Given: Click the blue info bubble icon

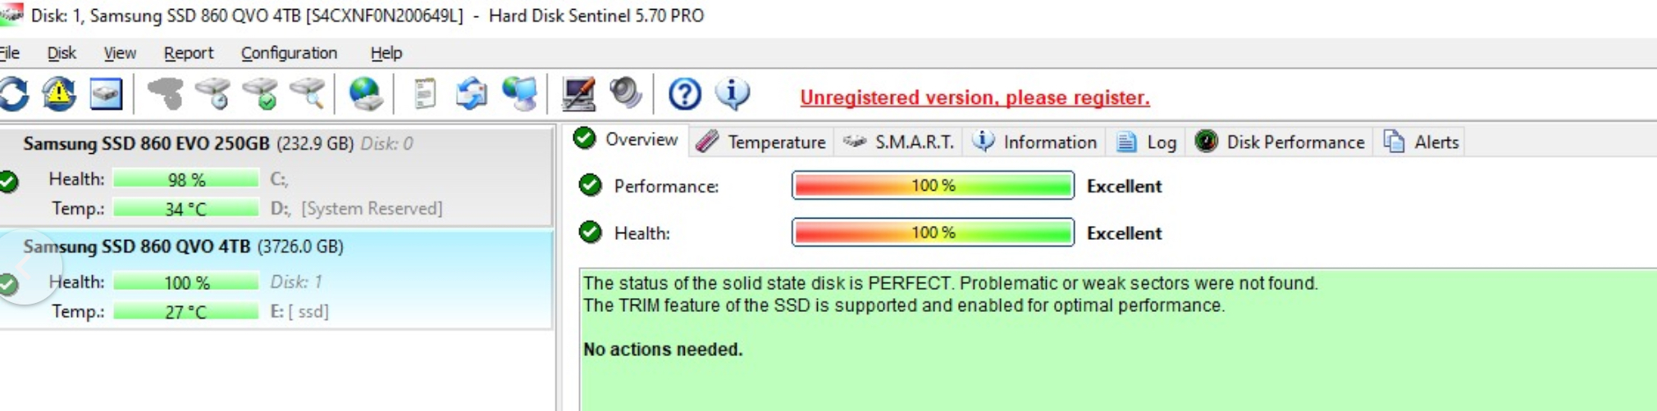Looking at the screenshot, I should point(732,94).
